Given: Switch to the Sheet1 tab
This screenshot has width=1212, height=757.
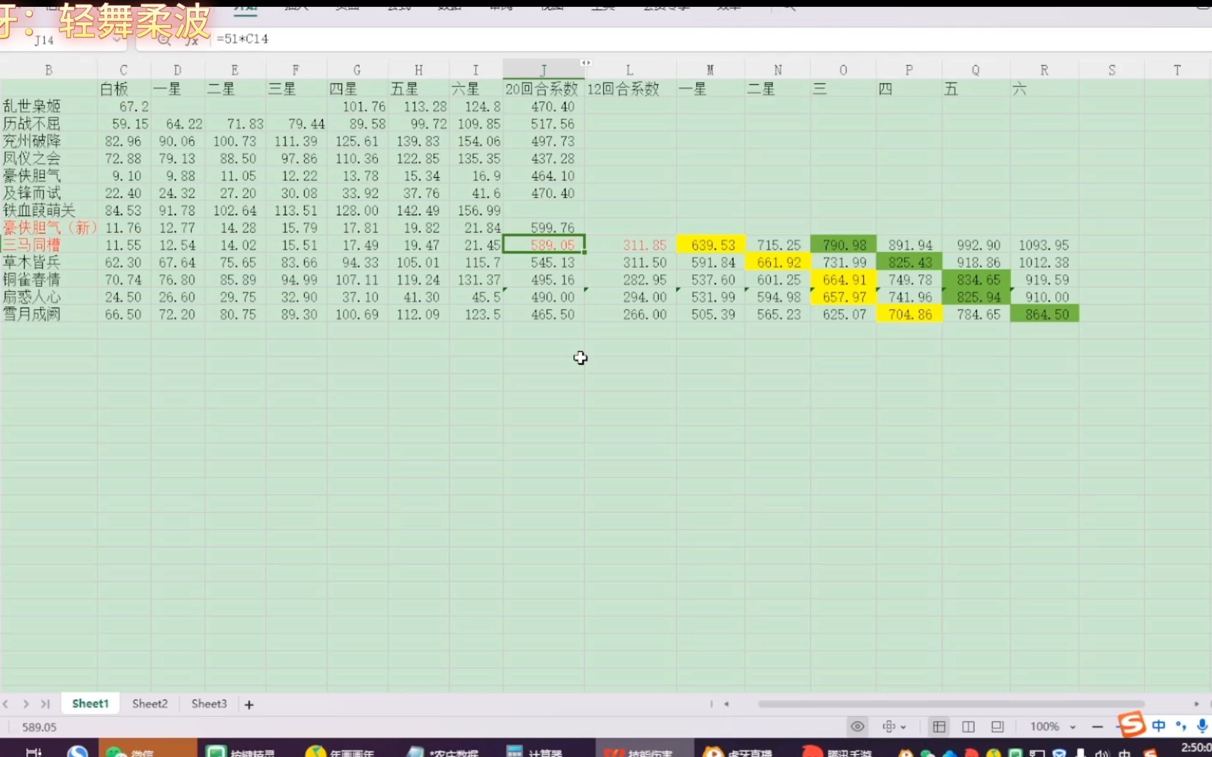Looking at the screenshot, I should (90, 703).
